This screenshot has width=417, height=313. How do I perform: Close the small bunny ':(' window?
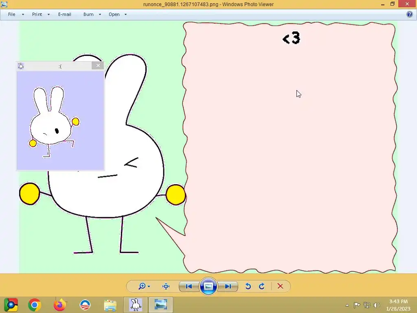(98, 66)
